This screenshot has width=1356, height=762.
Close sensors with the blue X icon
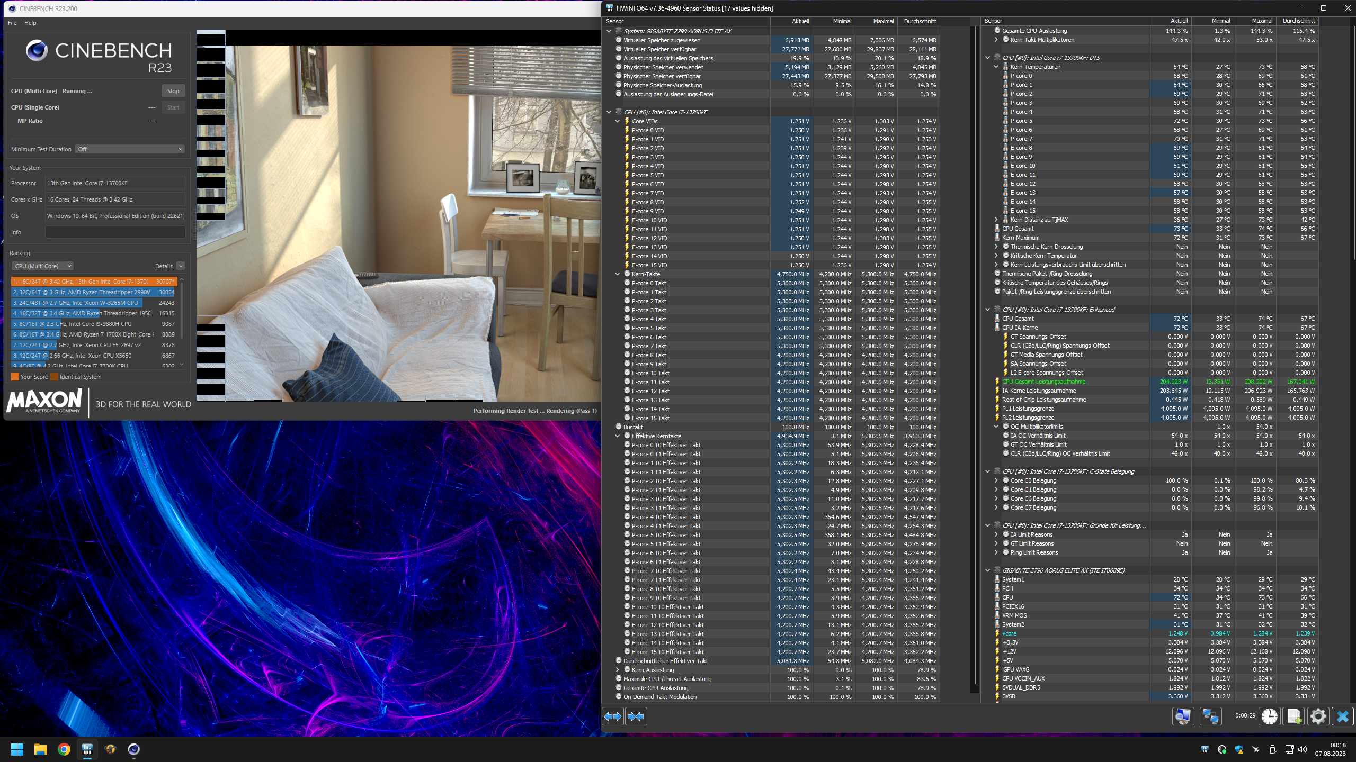click(1342, 716)
